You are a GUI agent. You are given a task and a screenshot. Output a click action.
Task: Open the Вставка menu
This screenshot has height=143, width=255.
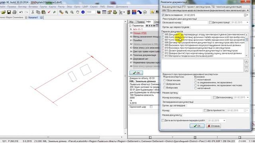coord(33,7)
